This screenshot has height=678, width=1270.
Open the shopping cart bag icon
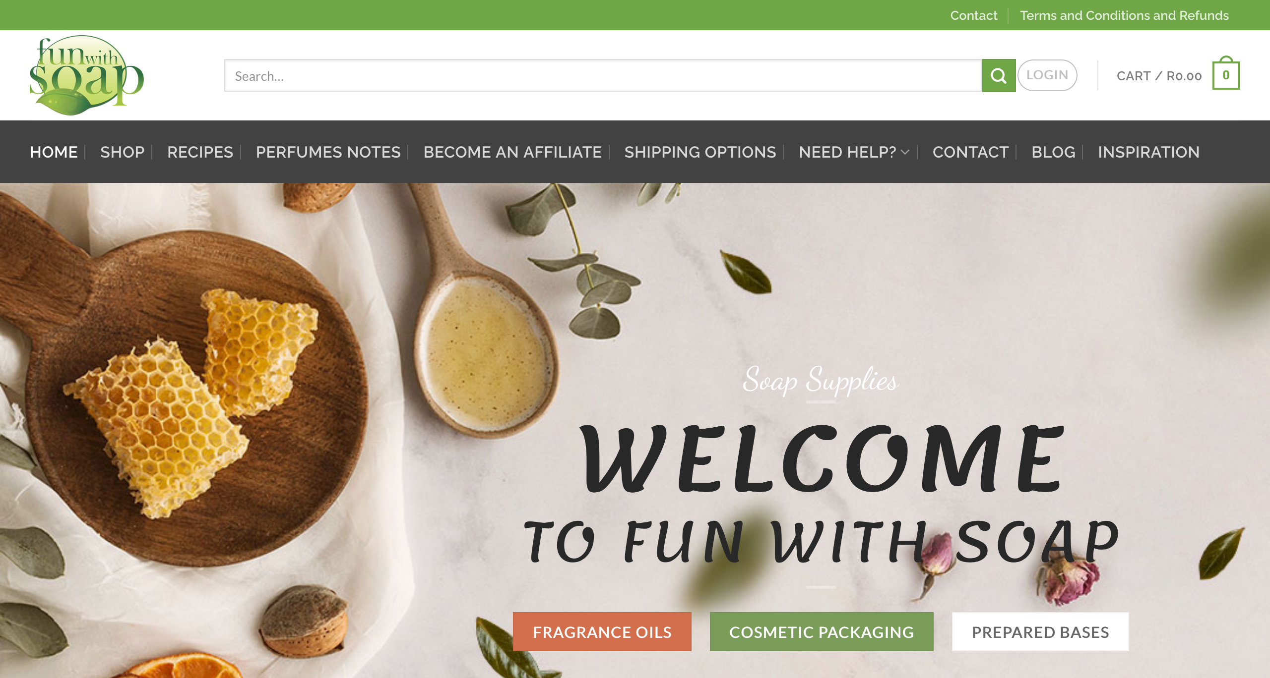pos(1226,73)
